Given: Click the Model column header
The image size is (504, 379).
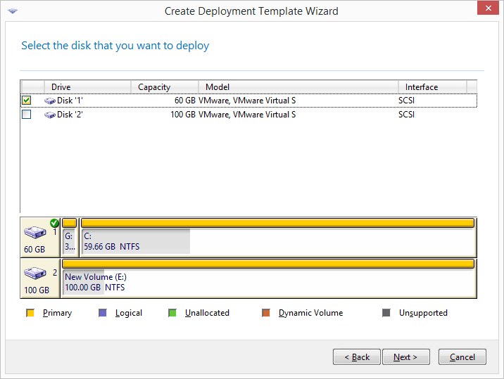Looking at the screenshot, I should pos(298,87).
